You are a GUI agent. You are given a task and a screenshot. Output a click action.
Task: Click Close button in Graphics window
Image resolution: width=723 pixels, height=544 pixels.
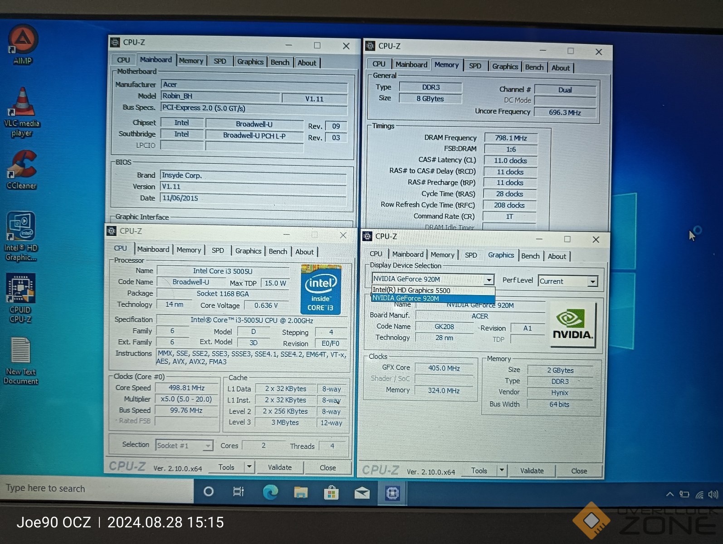[x=579, y=471]
